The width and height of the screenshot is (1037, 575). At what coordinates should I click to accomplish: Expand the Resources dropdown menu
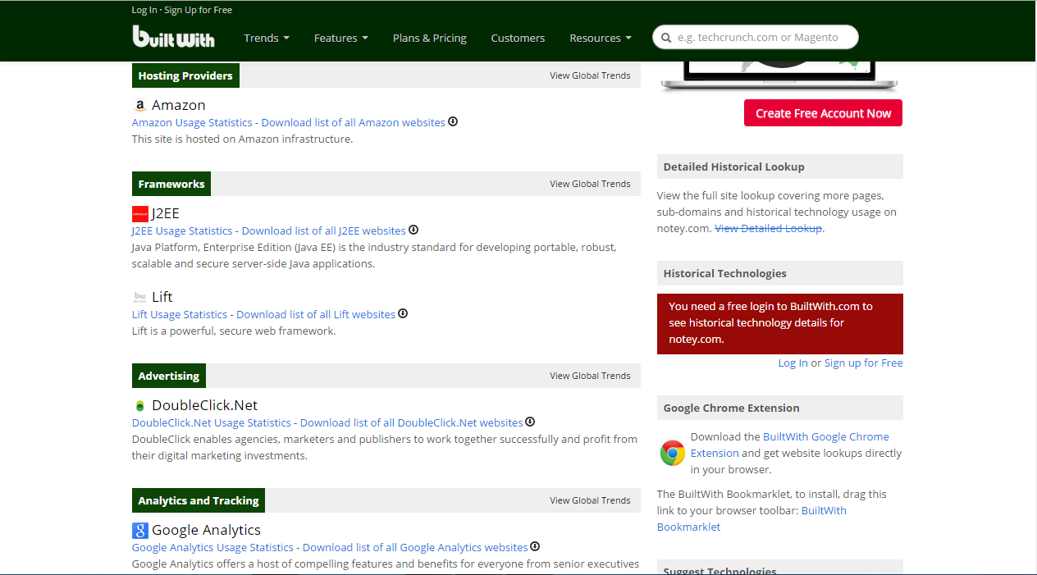coord(601,38)
